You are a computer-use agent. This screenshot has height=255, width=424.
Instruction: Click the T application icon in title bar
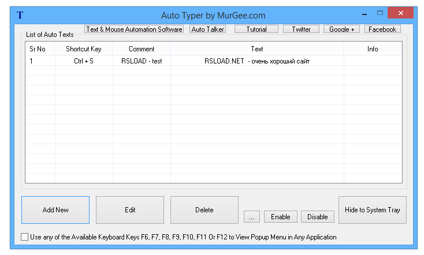20,15
